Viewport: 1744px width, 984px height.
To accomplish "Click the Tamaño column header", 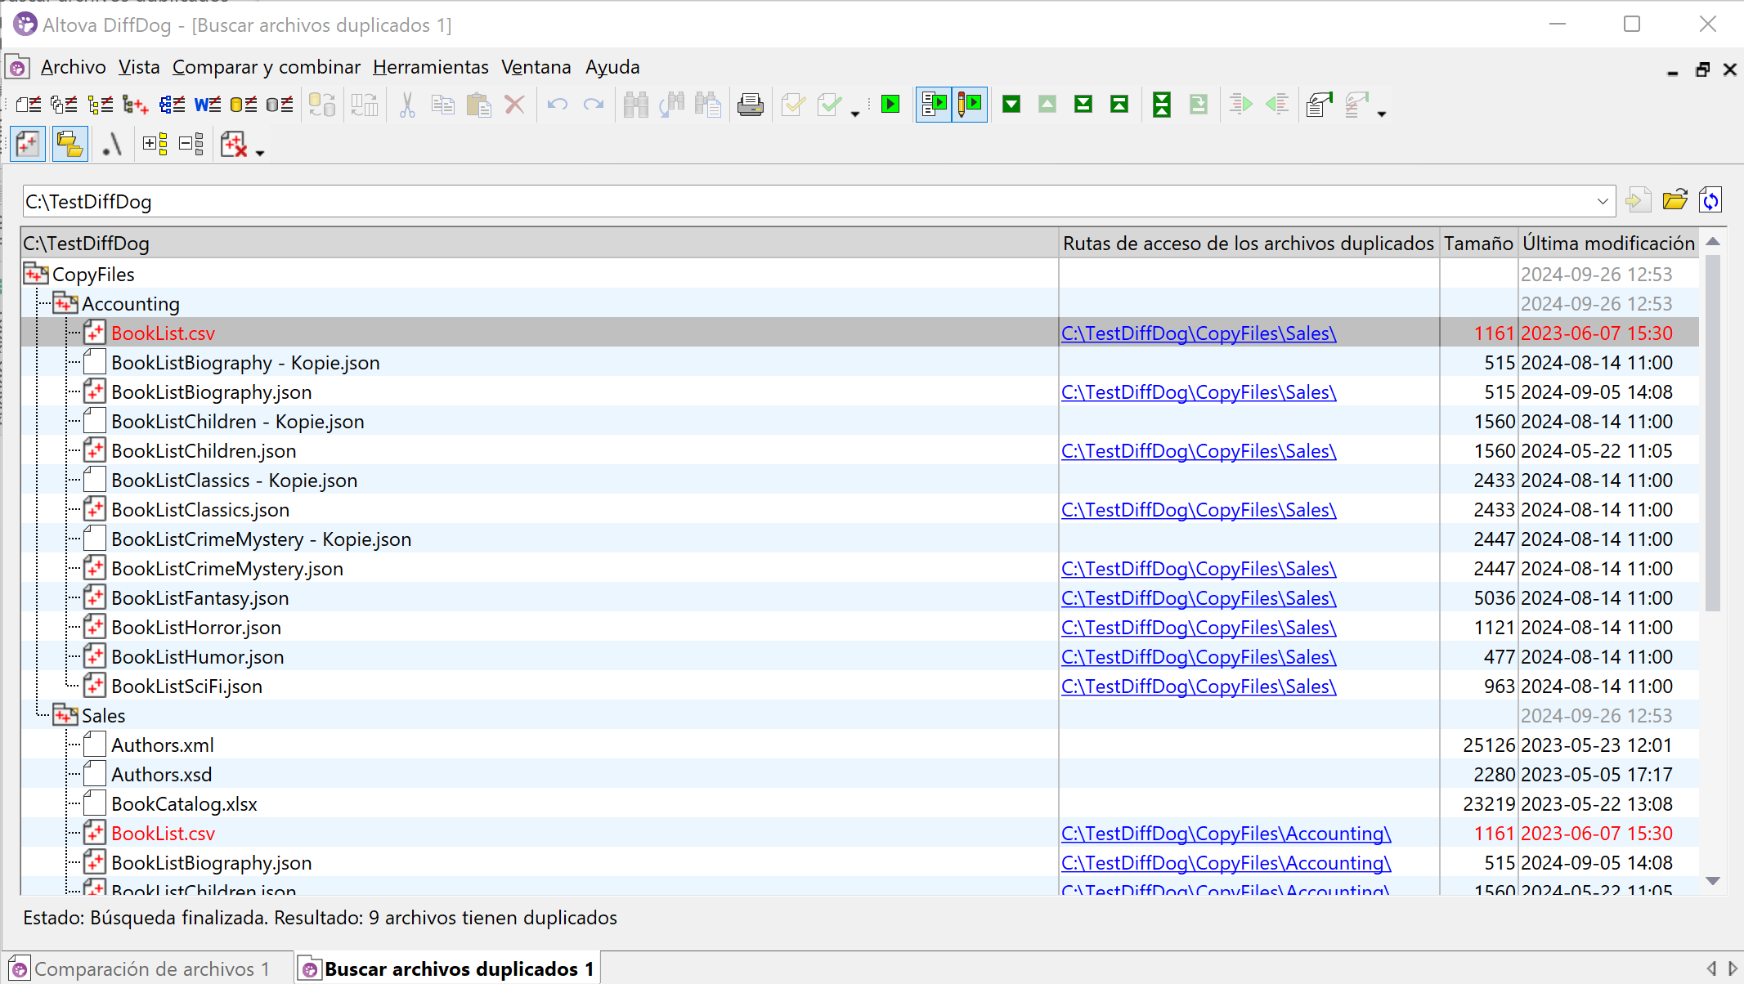I will (1478, 243).
